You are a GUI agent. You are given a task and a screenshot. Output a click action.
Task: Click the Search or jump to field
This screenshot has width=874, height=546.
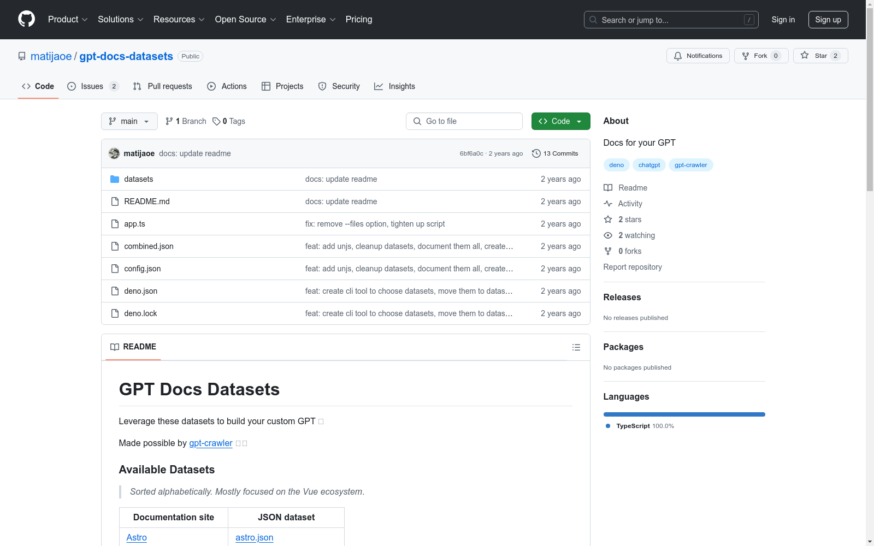[671, 20]
